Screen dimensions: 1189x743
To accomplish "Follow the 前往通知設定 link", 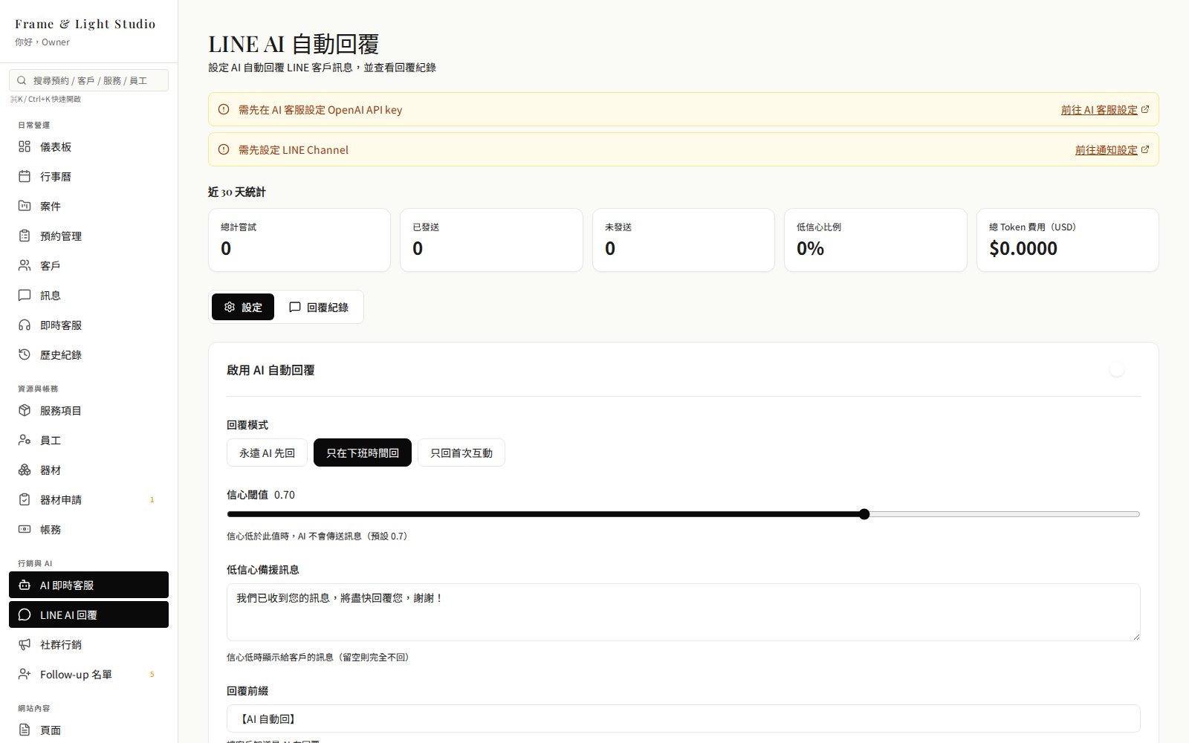I will 1106,149.
